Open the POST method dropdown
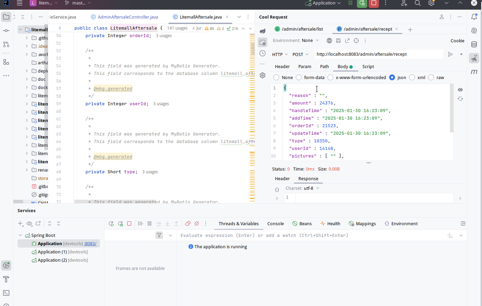The image size is (482, 306). pyautogui.click(x=300, y=54)
